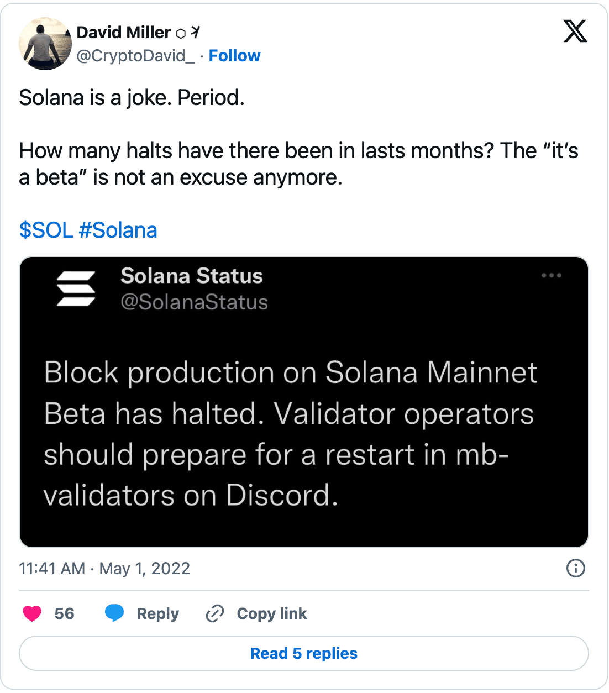Select the Solana Status logo
The image size is (609, 693).
click(77, 288)
